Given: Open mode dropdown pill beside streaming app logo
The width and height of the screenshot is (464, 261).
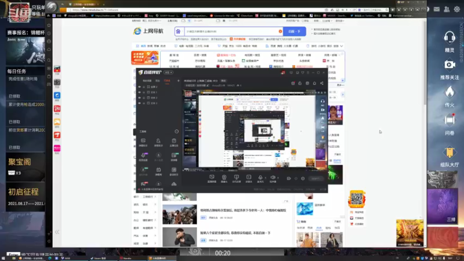Looking at the screenshot, I should point(169,72).
